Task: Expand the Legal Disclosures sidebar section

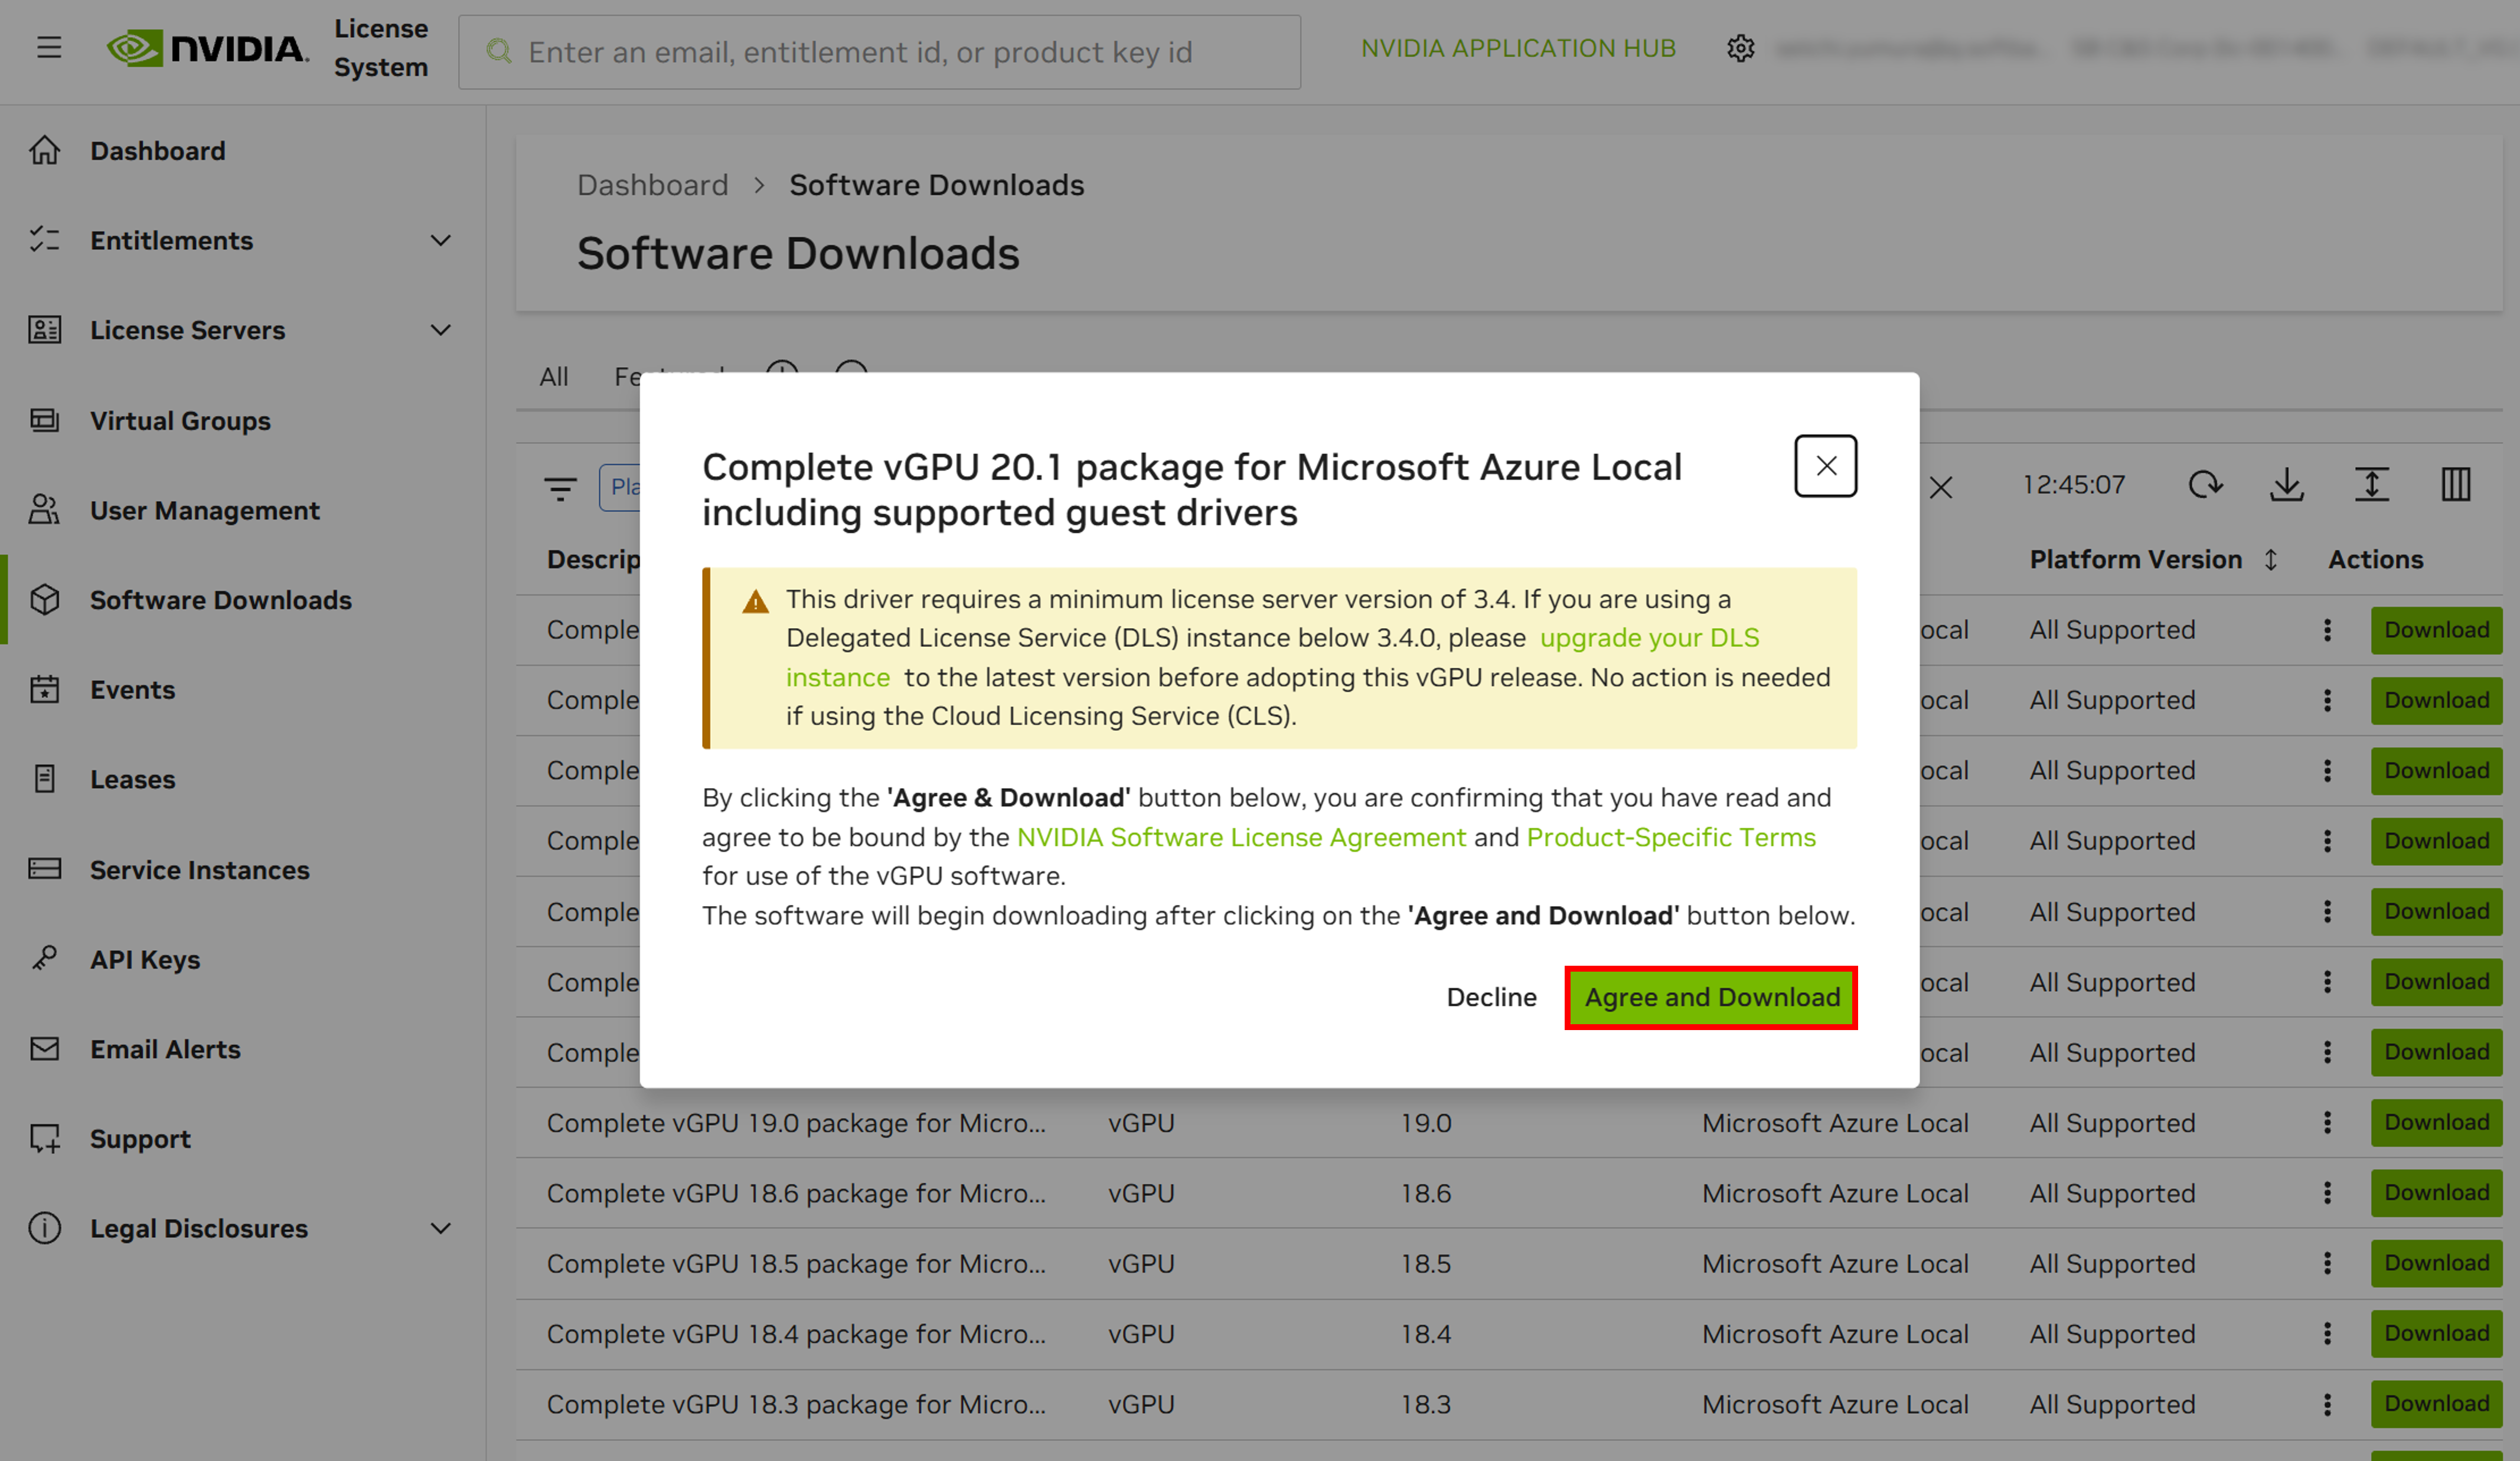Action: pyautogui.click(x=440, y=1228)
